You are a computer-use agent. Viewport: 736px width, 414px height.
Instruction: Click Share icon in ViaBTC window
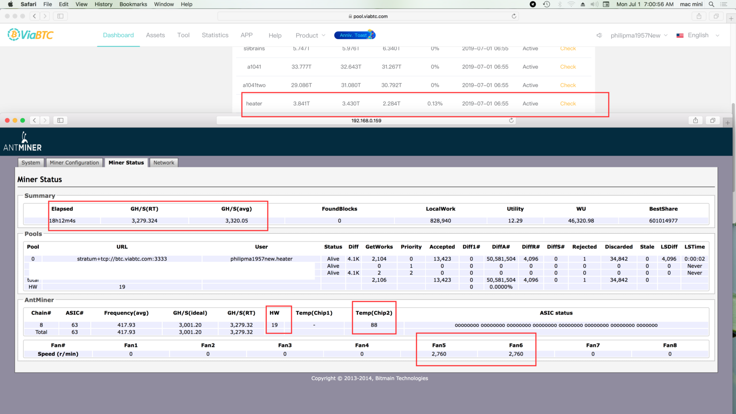point(699,16)
